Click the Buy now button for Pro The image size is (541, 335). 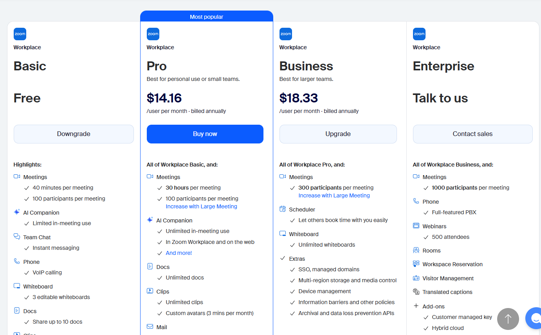pos(205,134)
